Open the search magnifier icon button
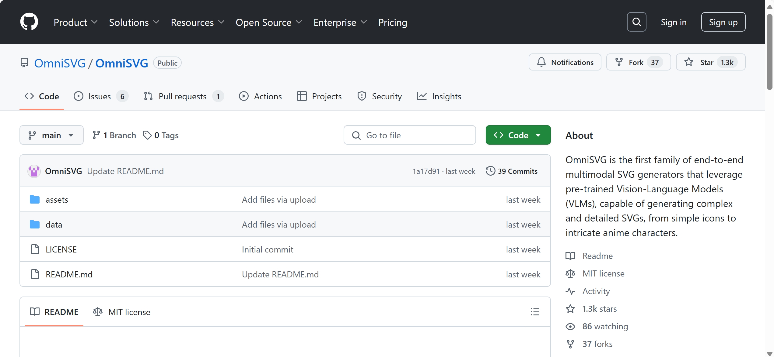Screen dimensions: 774x357 [x=636, y=22]
